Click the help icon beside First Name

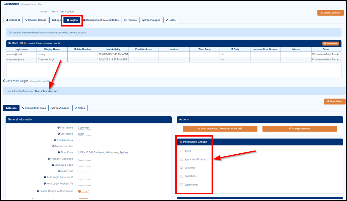click(x=59, y=128)
